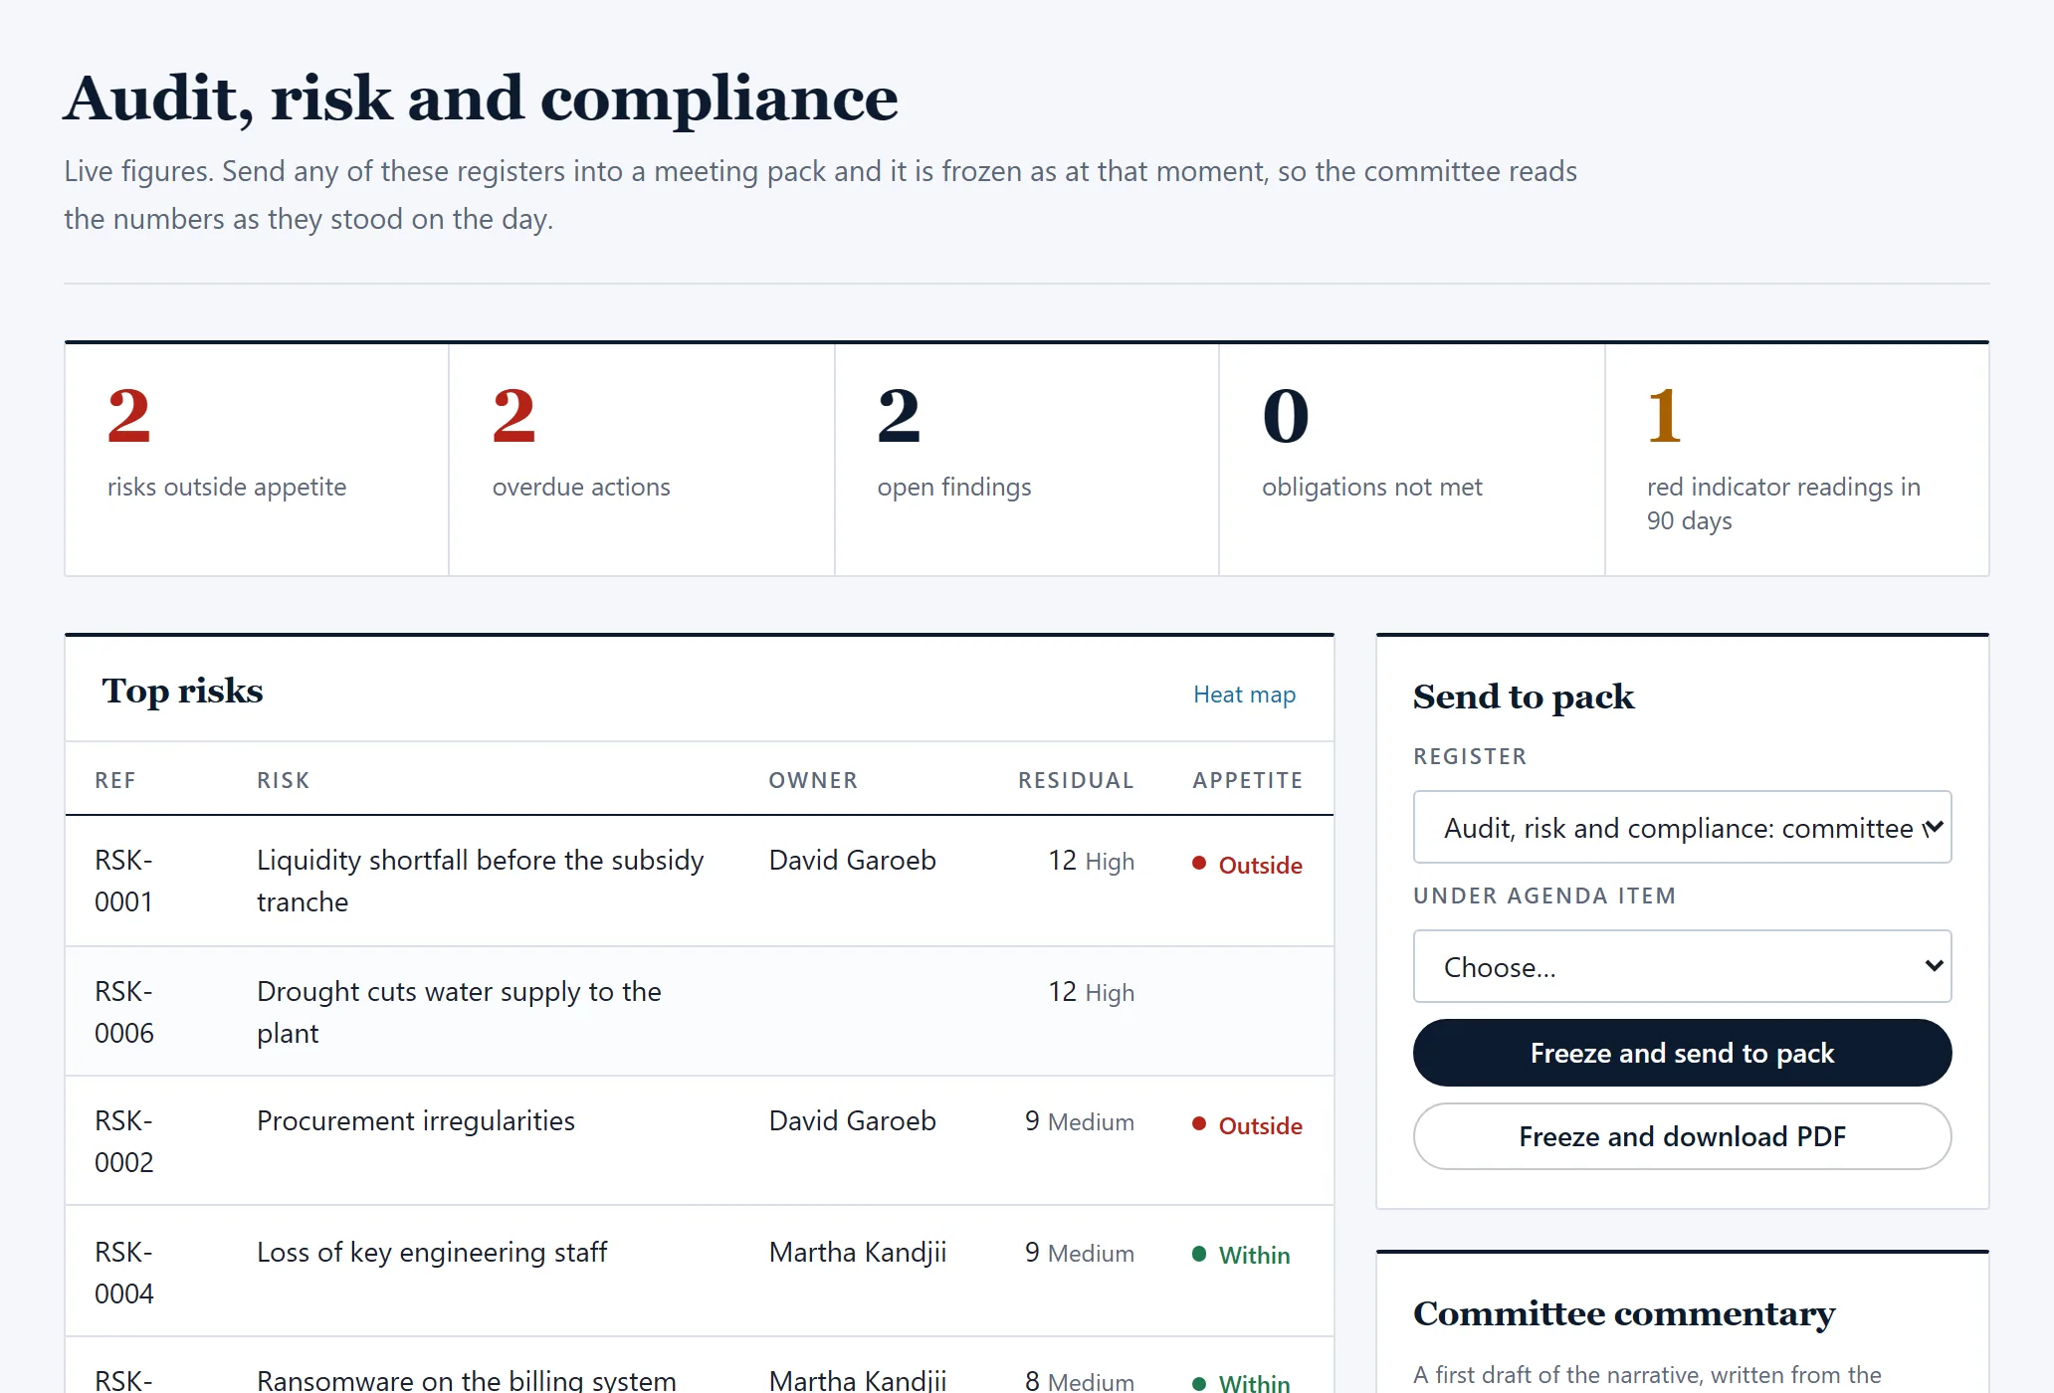Select the risks outside appetite card
Image resolution: width=2054 pixels, height=1393 pixels.
point(257,460)
